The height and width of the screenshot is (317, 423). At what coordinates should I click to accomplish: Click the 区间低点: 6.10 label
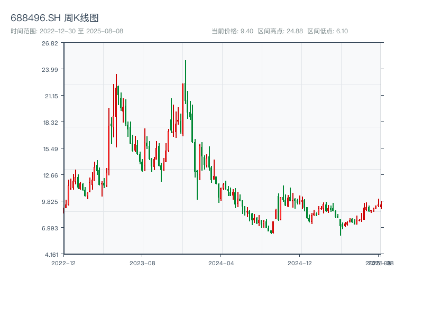[x=327, y=31]
